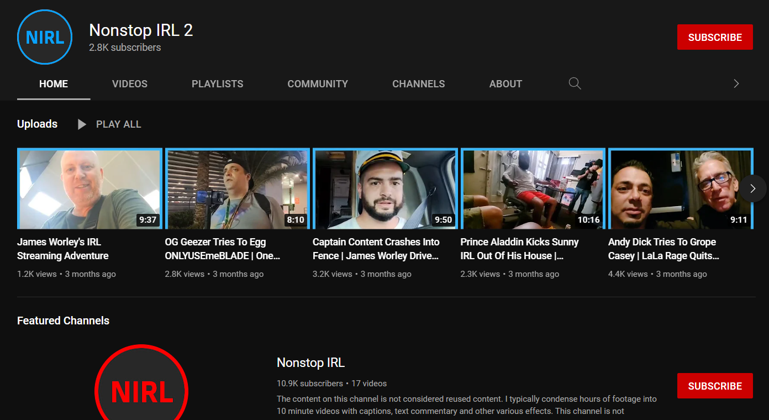Screen dimensions: 769x420
Task: View the ABOUT tab
Action: click(505, 84)
